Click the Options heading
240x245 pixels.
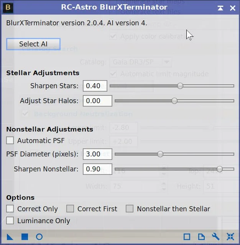pos(20,198)
